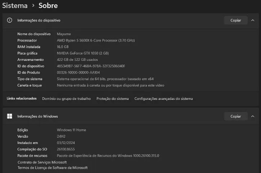261x173 pixels.
Task: Click the Pacote de recursos label
Action: point(32,156)
